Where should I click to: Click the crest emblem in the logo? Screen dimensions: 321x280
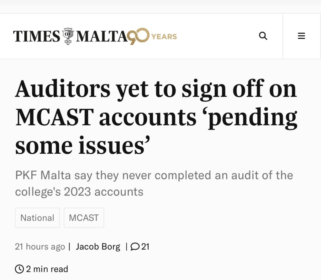tap(68, 36)
